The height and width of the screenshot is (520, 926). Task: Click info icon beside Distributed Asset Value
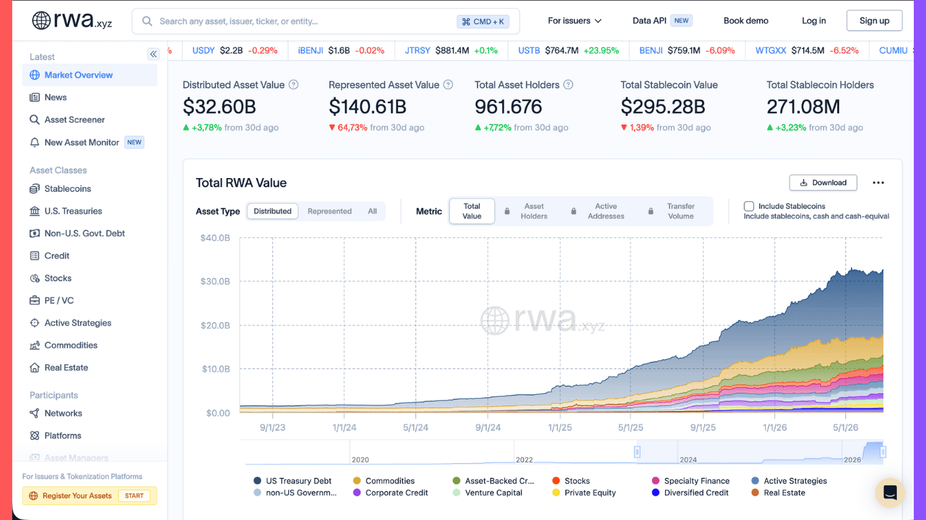pyautogui.click(x=294, y=85)
